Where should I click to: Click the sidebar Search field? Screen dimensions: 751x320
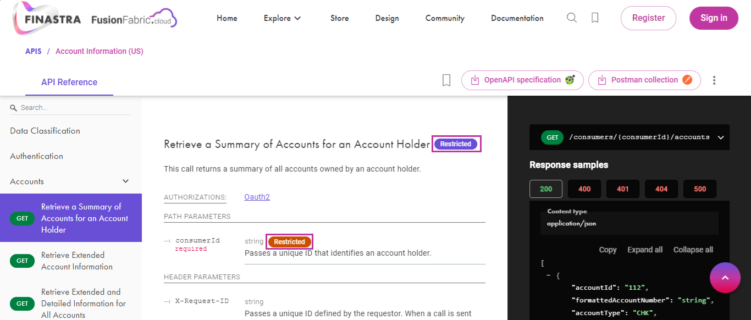(70, 108)
